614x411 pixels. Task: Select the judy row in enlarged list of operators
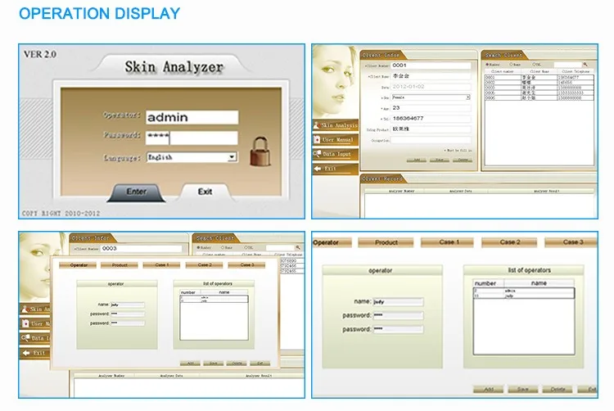524,296
